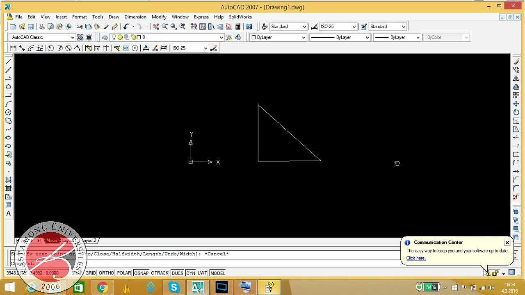Select the Polyline drawing tool
Image resolution: width=525 pixels, height=295 pixels.
click(8, 78)
